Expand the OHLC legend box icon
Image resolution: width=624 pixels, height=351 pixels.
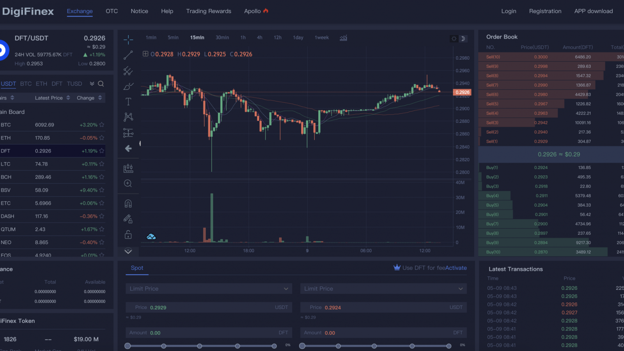[145, 54]
